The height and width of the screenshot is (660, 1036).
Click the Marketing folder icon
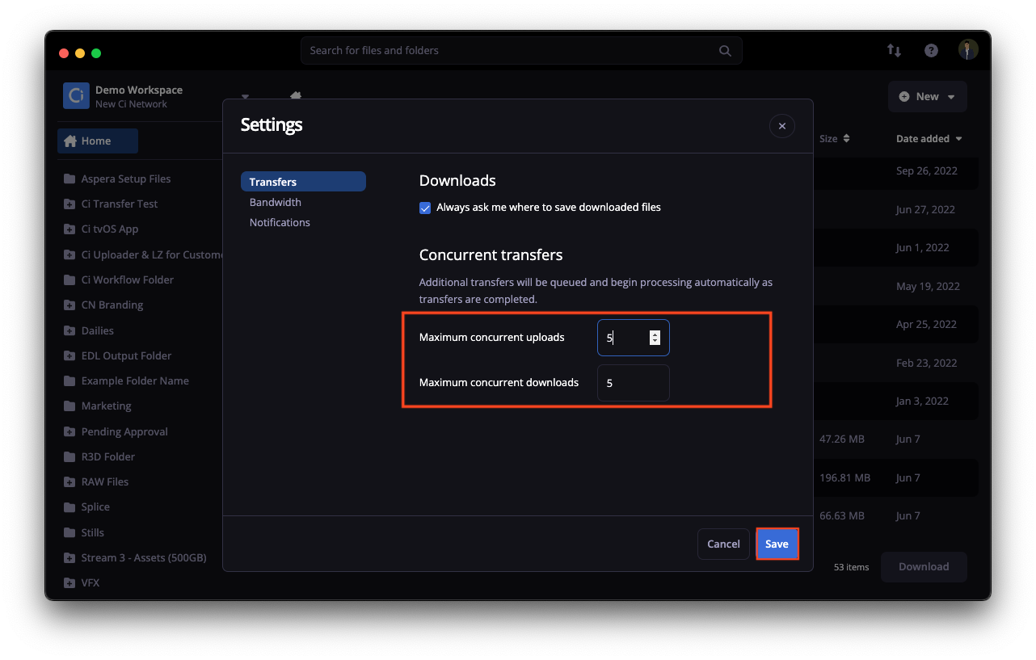click(69, 406)
